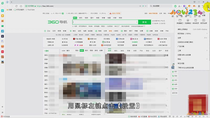Viewport: 210px width, 118px height.
Task: Click the scissors screenshot tool icon
Action: 179,6
